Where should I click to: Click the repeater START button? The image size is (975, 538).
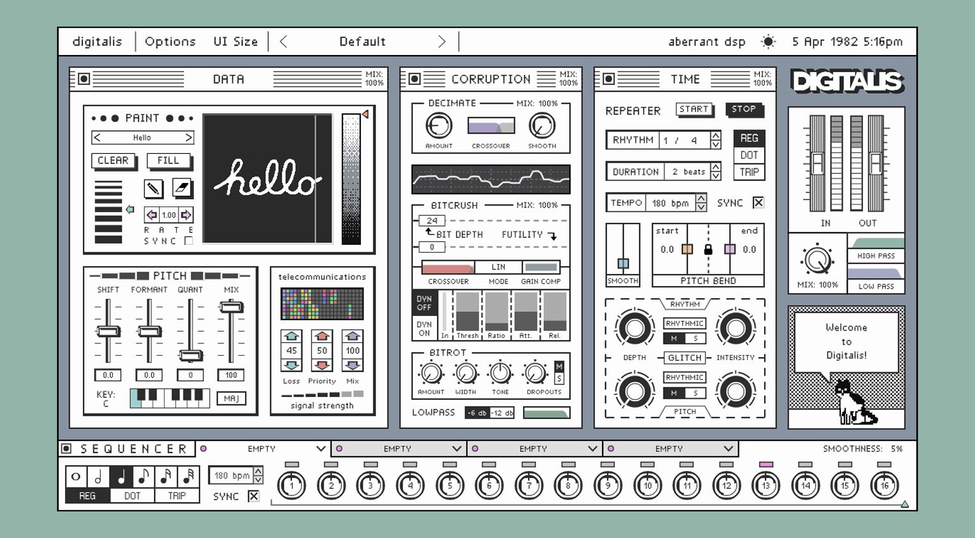[x=693, y=109]
